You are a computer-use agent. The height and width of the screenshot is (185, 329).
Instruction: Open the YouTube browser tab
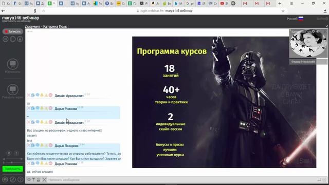point(224,4)
